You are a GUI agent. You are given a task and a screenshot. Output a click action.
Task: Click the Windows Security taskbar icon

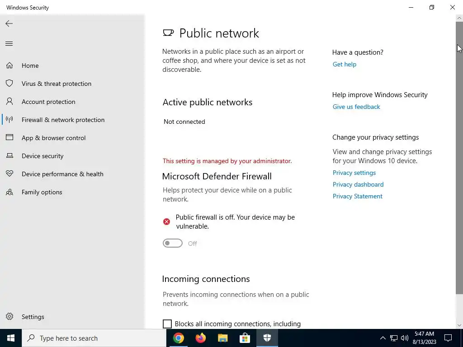pyautogui.click(x=267, y=338)
